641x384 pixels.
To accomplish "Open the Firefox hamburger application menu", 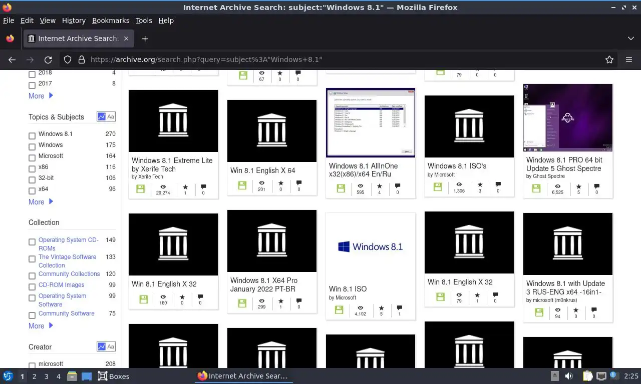I will (629, 59).
